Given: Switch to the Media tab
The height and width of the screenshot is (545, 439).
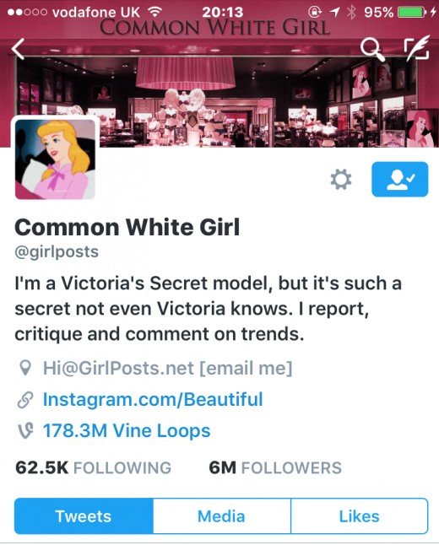Looking at the screenshot, I should click(221, 516).
